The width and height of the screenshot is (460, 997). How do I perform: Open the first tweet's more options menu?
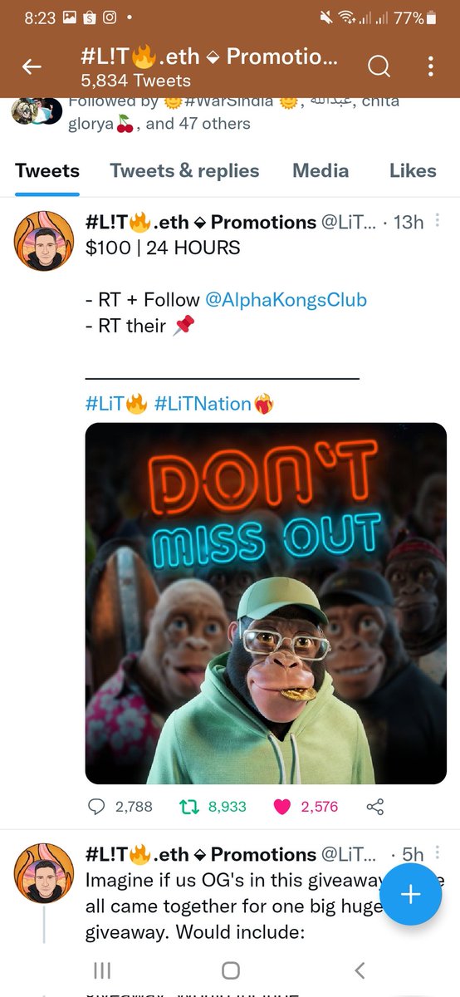[x=438, y=222]
